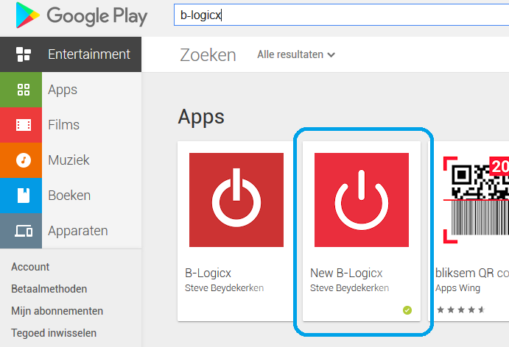The width and height of the screenshot is (509, 347).
Task: Click Steve Beydekerken under B-Logicx
Action: [x=225, y=287]
